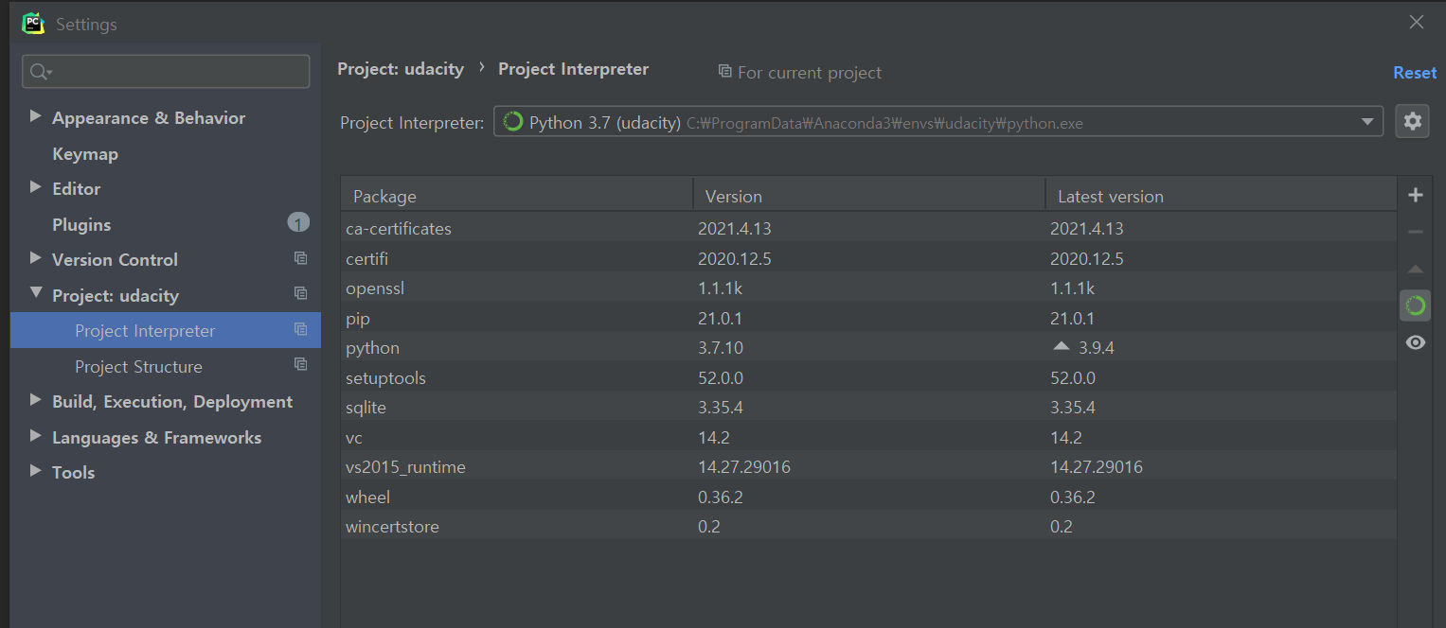Click the Reset link
Screen dimensions: 1446x628
point(1415,72)
